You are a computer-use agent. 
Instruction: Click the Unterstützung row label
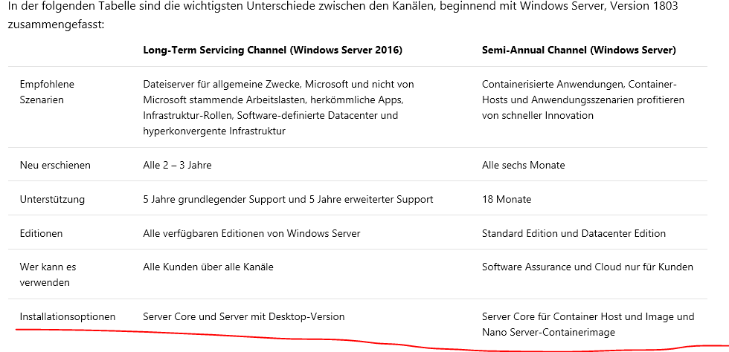52,199
